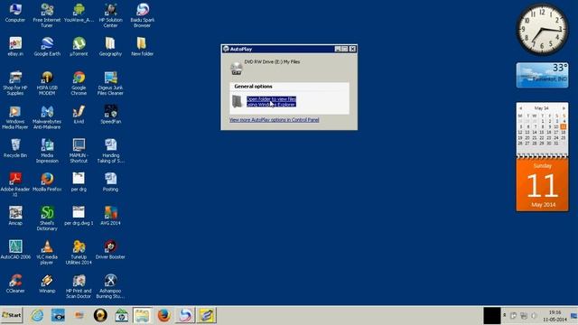
Task: Close the AutoPlay dialog
Action: pos(353,49)
